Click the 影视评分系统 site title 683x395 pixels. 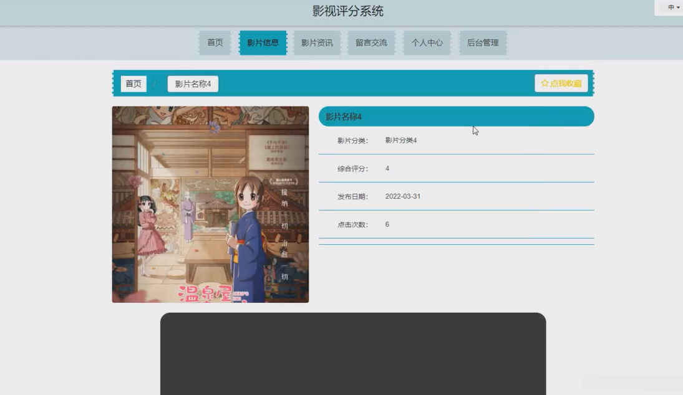pyautogui.click(x=347, y=11)
